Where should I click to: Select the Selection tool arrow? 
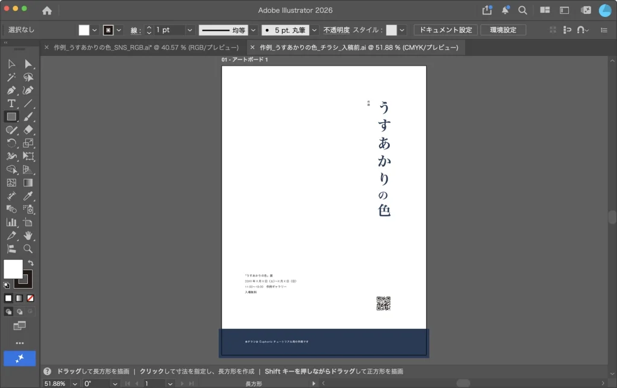pyautogui.click(x=11, y=64)
